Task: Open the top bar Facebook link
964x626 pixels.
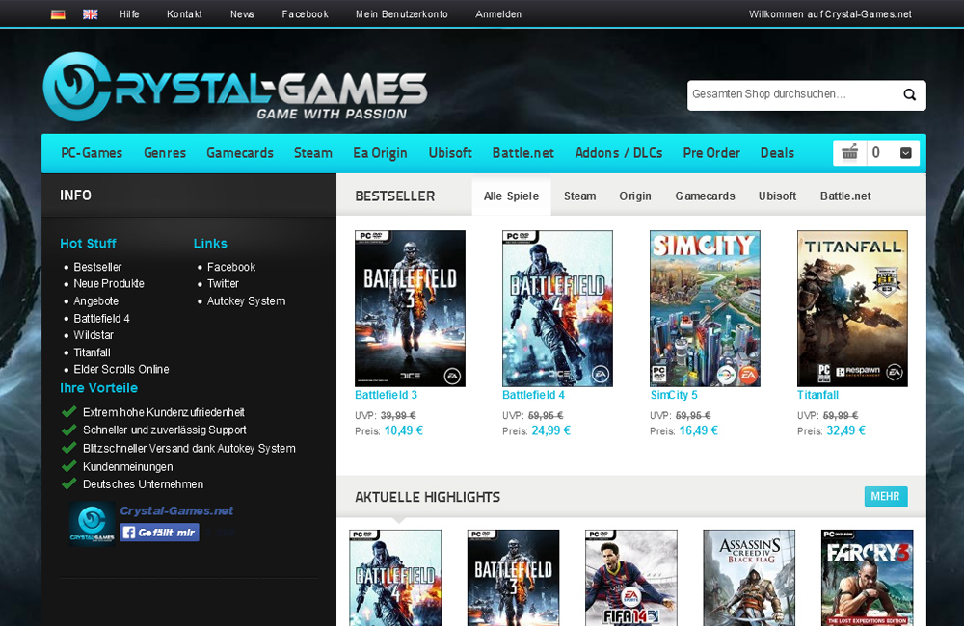Action: pos(305,14)
